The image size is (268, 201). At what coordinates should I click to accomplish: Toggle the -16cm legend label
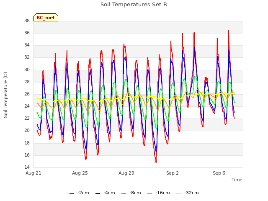pos(163,193)
